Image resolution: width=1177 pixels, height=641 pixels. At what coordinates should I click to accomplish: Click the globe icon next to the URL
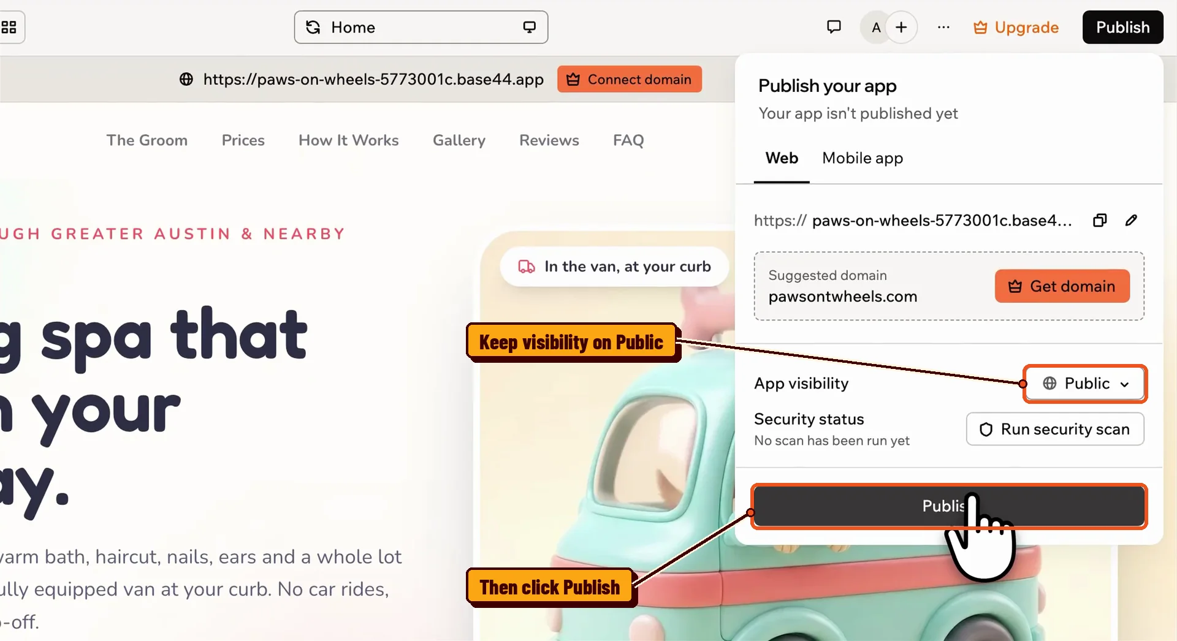186,79
